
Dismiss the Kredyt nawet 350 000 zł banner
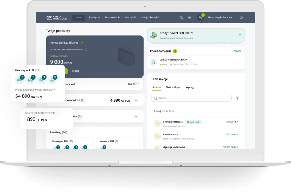pyautogui.click(x=240, y=35)
